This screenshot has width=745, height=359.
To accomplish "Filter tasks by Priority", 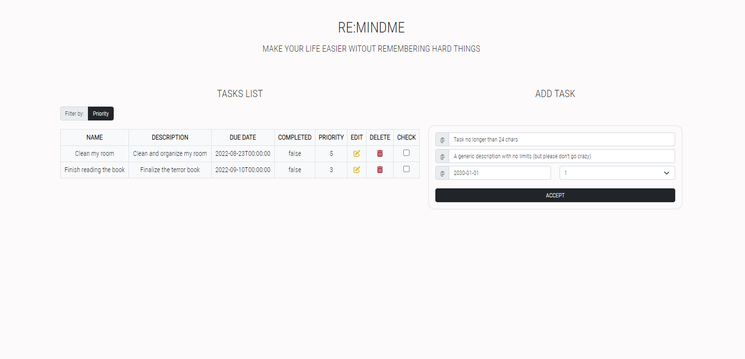I will [101, 114].
